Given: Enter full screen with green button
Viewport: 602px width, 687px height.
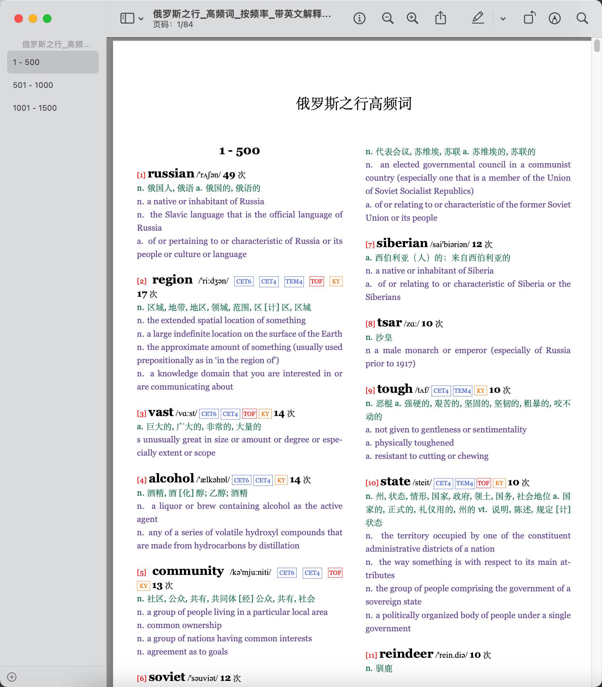Looking at the screenshot, I should click(47, 19).
